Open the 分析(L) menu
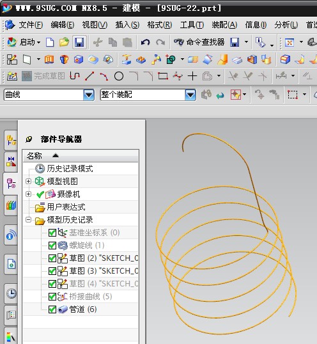317x344 pixels. pyautogui.click(x=286, y=25)
